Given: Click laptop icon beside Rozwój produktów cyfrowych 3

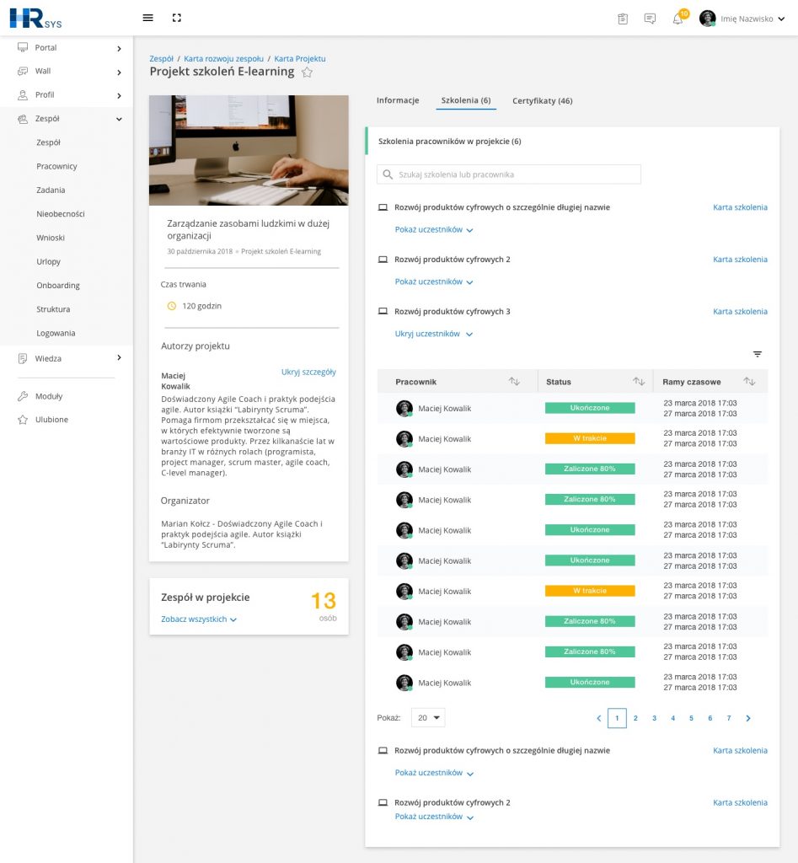Looking at the screenshot, I should pos(383,311).
